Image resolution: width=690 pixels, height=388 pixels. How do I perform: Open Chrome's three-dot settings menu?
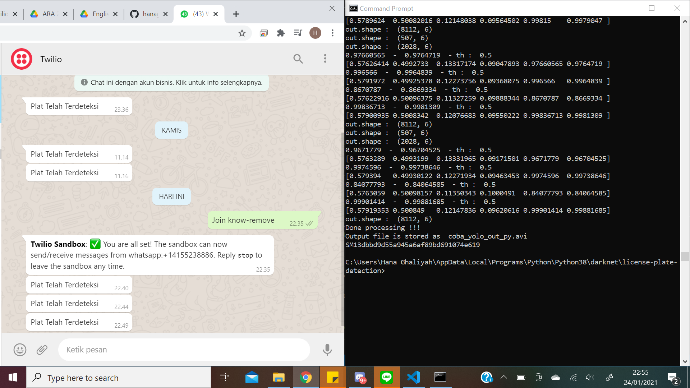pyautogui.click(x=332, y=33)
